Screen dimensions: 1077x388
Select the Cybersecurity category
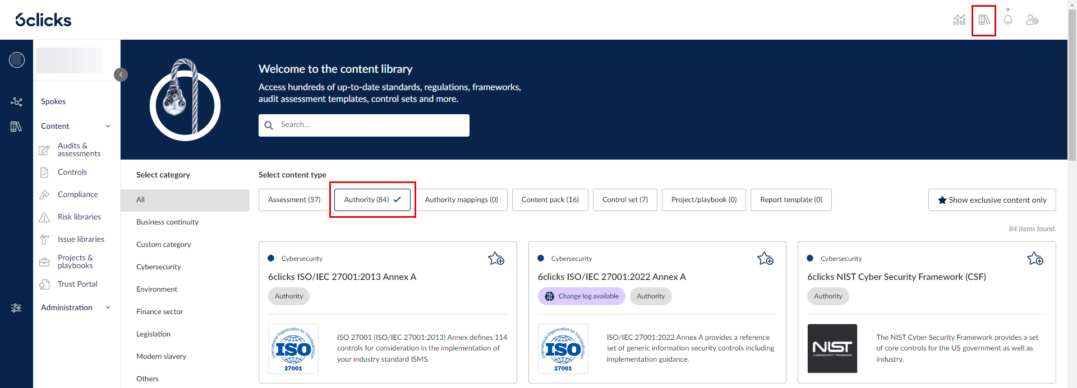159,267
